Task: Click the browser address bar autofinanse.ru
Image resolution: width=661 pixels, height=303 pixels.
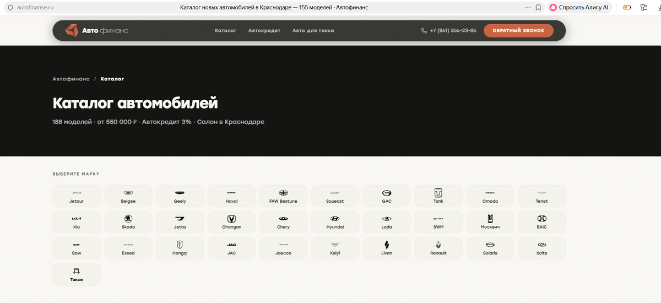Action: [36, 8]
